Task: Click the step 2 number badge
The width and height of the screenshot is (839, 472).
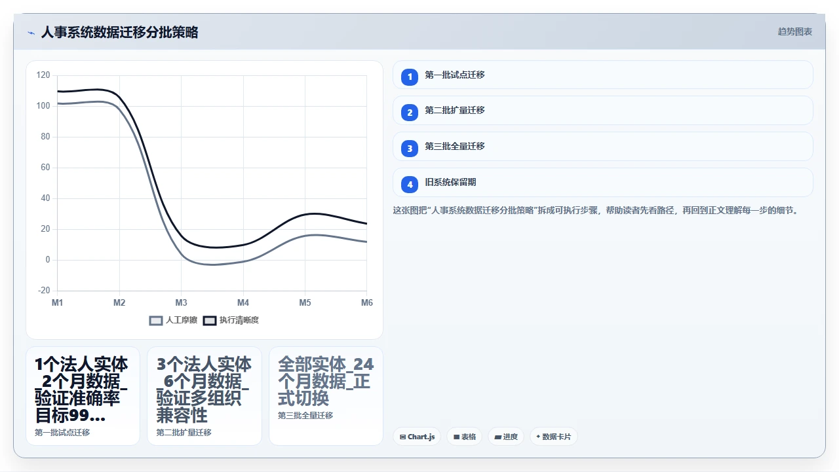Action: click(x=410, y=113)
